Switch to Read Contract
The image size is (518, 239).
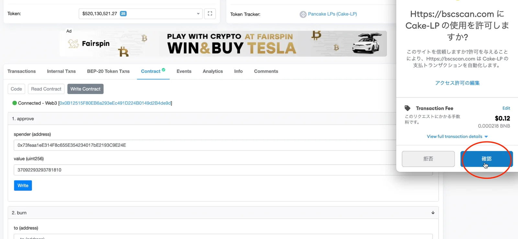(46, 89)
